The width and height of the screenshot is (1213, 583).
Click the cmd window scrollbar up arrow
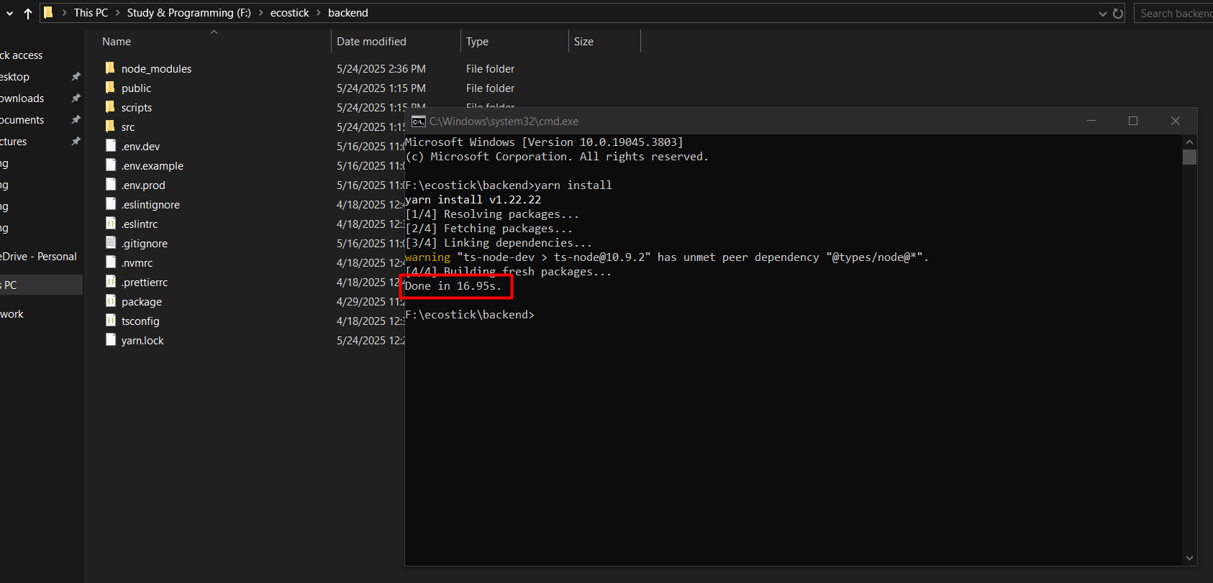coord(1189,142)
